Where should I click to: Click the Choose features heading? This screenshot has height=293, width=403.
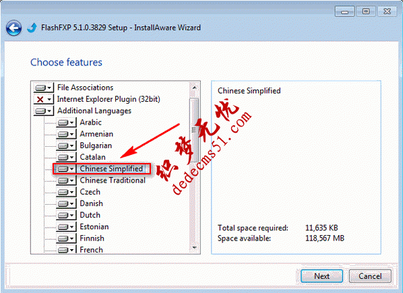[x=66, y=63]
